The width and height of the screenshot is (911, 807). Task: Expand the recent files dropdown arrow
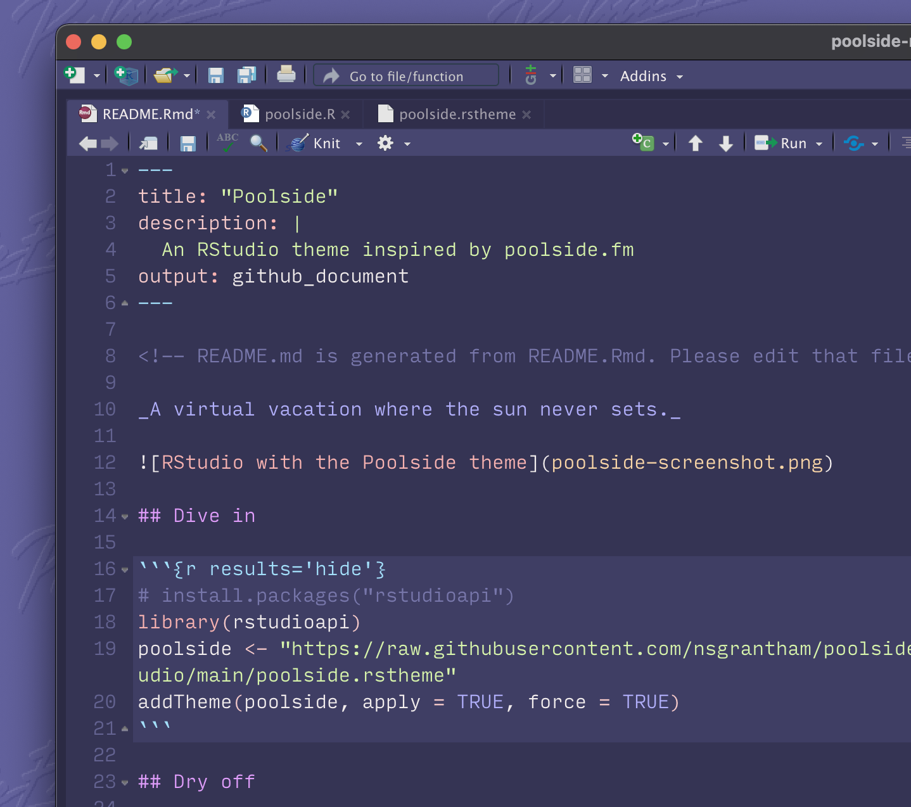click(x=187, y=76)
